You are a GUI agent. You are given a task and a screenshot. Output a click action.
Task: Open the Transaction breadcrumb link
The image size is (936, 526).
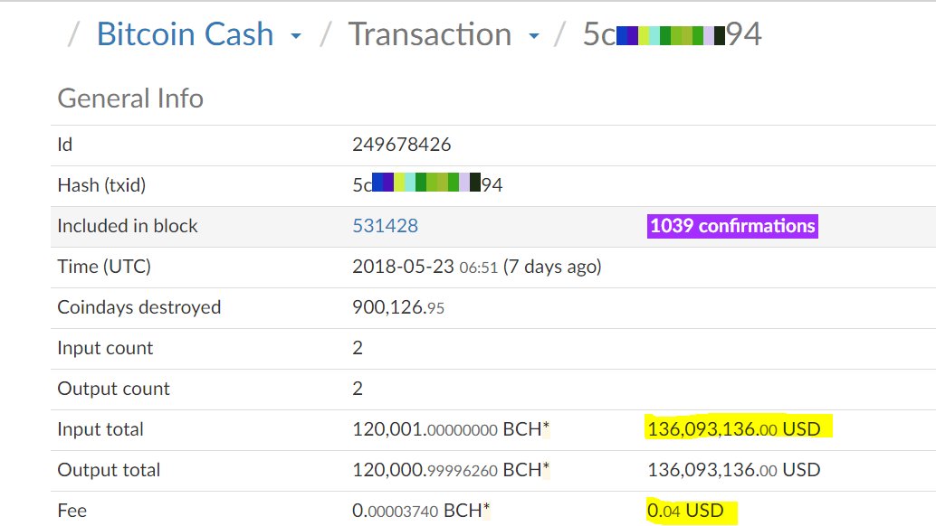(430, 34)
